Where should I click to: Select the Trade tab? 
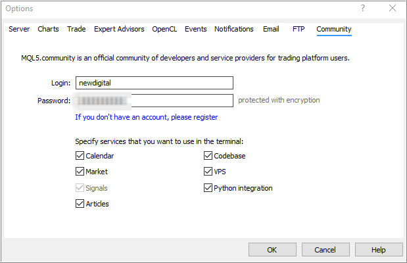pos(76,29)
